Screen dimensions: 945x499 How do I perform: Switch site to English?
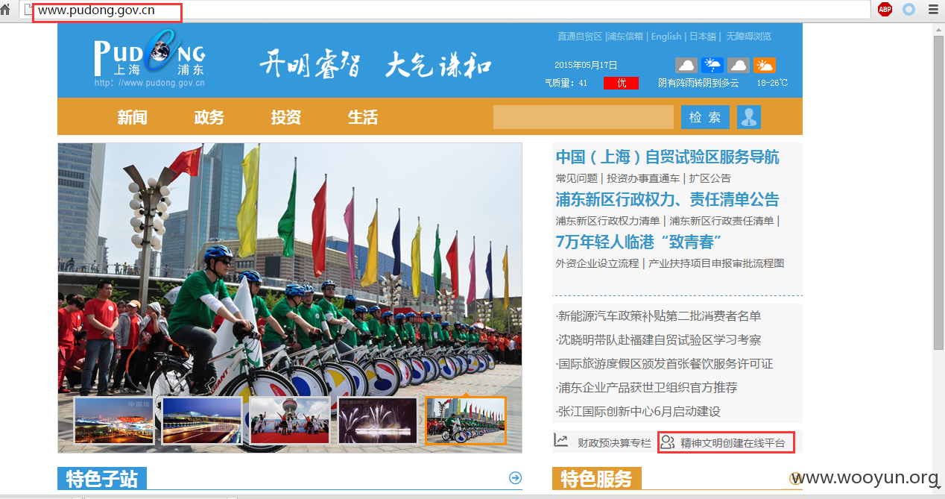coord(666,37)
